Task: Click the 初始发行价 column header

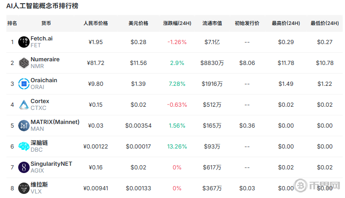Action: [247, 23]
